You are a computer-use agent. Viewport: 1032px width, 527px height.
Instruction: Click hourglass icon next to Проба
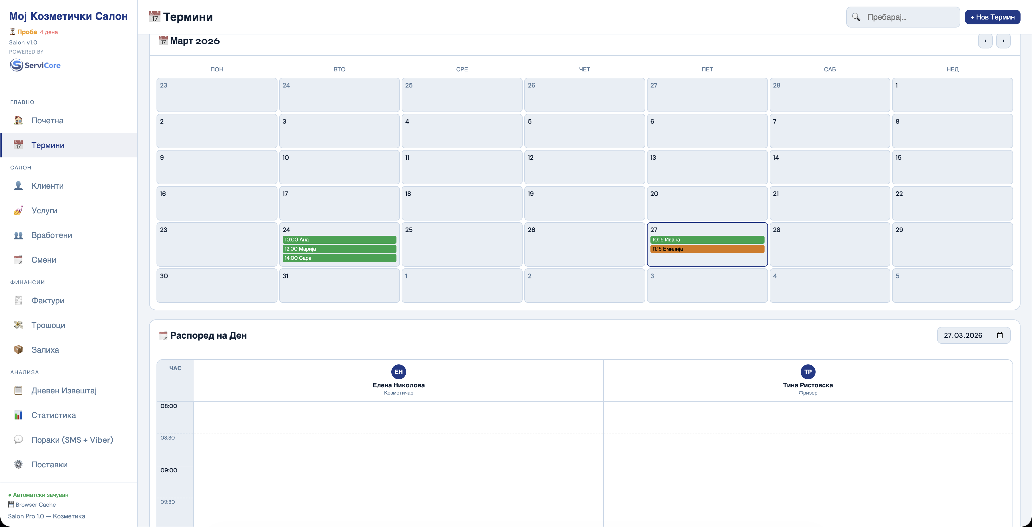point(12,32)
